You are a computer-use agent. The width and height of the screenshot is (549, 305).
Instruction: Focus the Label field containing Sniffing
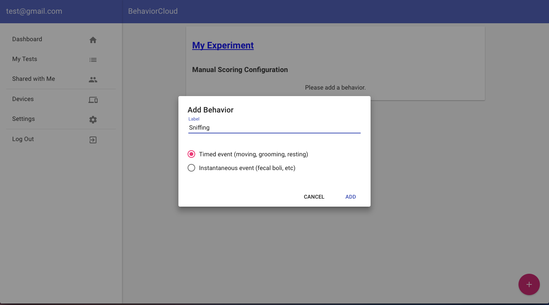tap(274, 128)
